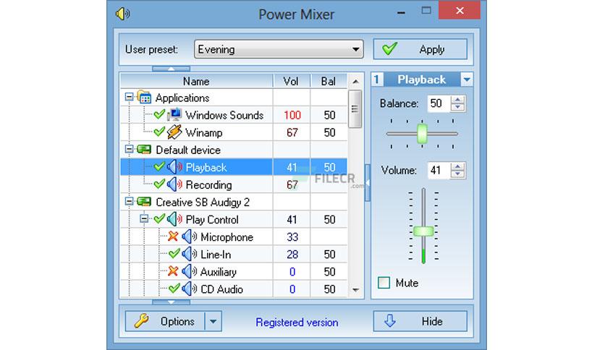This screenshot has height=350, width=605.
Task: Click the list scrollbar up arrow
Action: point(355,81)
